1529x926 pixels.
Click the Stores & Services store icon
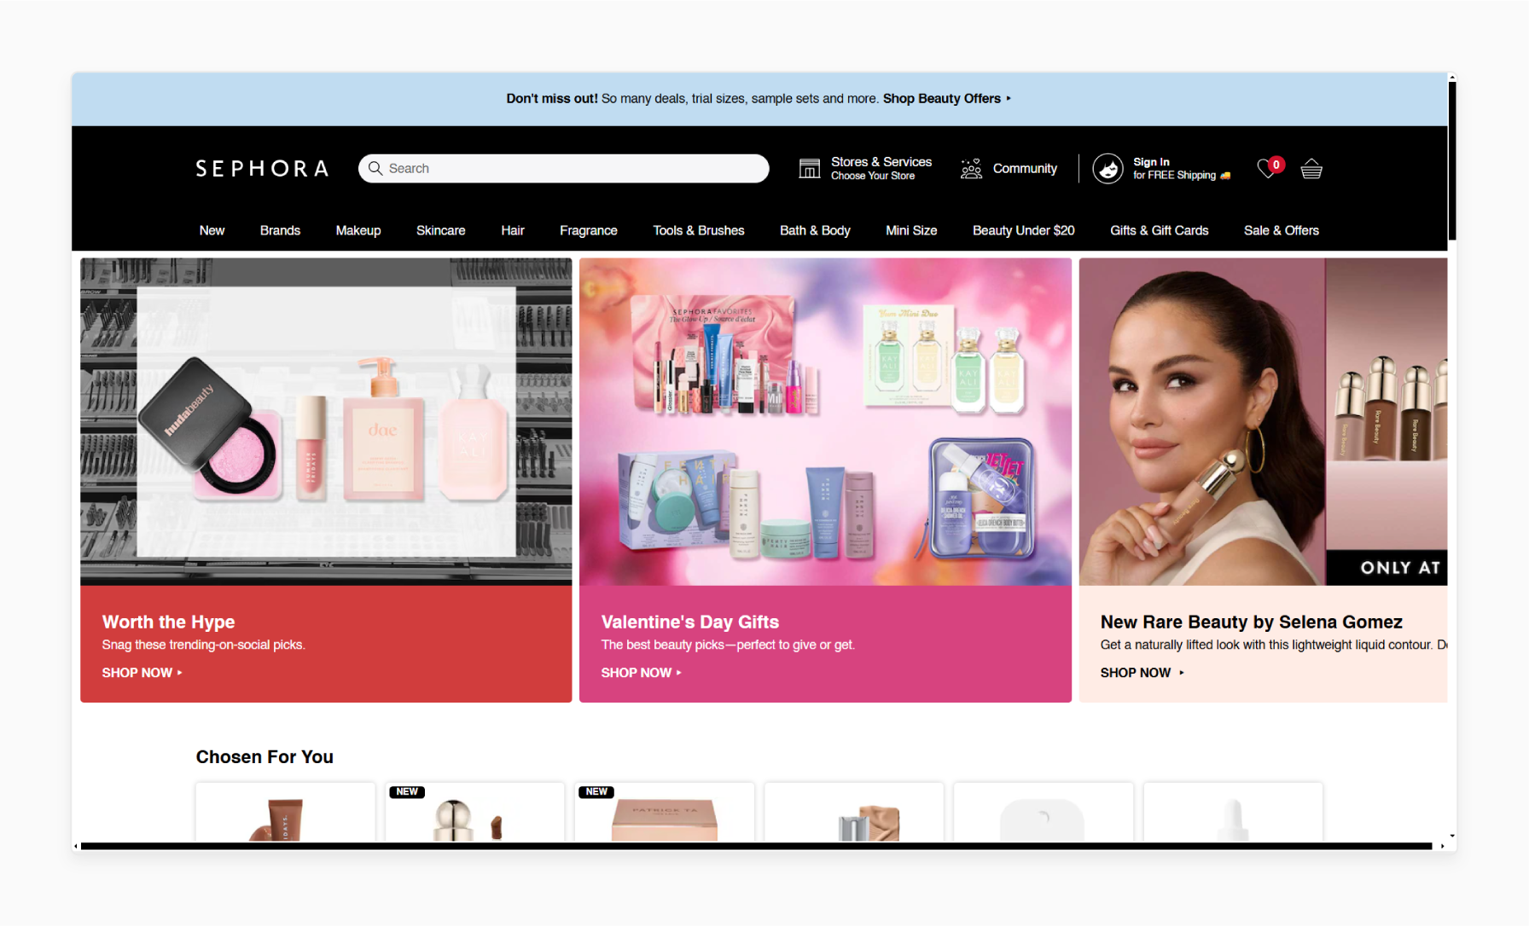[x=809, y=169]
